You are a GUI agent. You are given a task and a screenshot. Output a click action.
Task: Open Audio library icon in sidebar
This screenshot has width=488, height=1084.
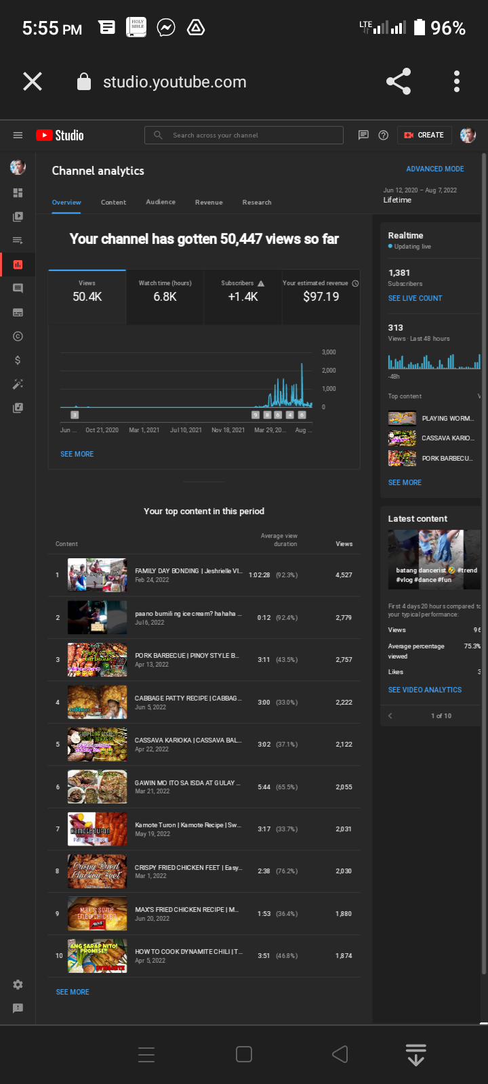coord(18,408)
